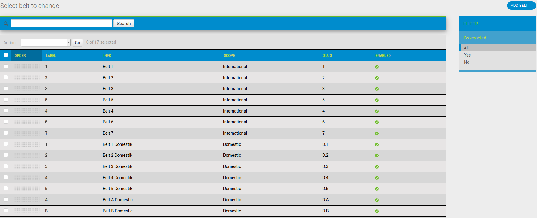Focus the belt search text field
The height and width of the screenshot is (218, 537).
(x=61, y=24)
